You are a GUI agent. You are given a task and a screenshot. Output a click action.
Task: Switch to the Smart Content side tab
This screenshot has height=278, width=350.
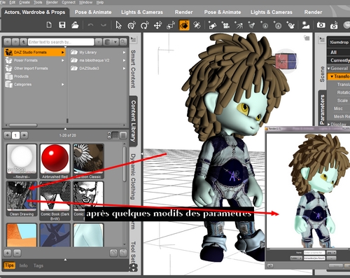click(133, 69)
